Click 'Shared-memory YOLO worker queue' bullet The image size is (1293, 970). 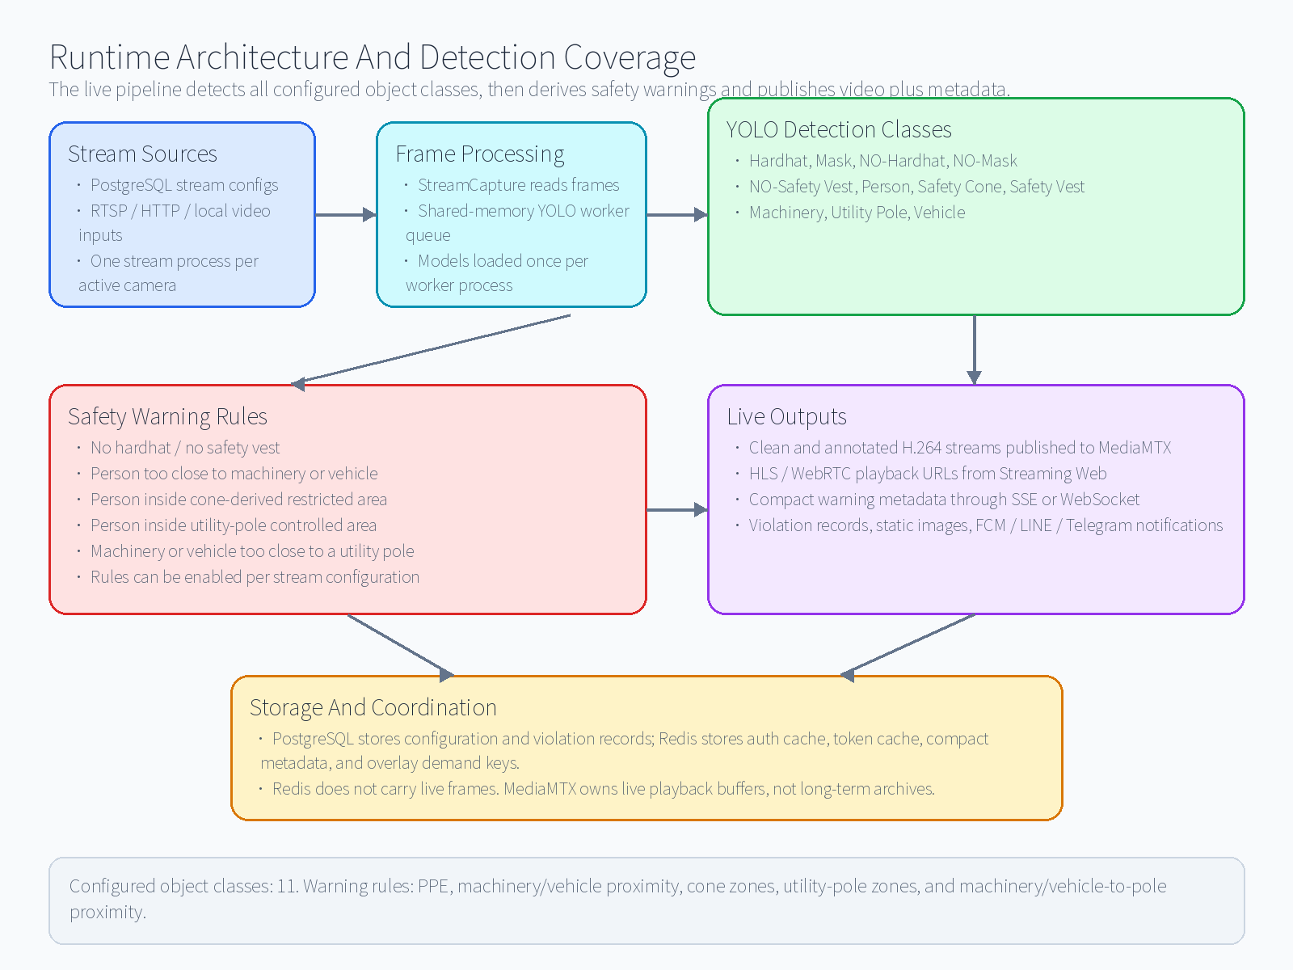(517, 222)
